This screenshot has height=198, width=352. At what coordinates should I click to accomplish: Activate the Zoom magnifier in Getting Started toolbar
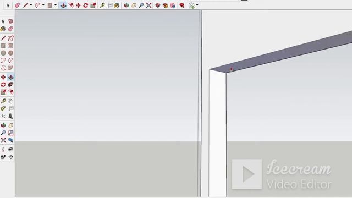[x=141, y=5]
